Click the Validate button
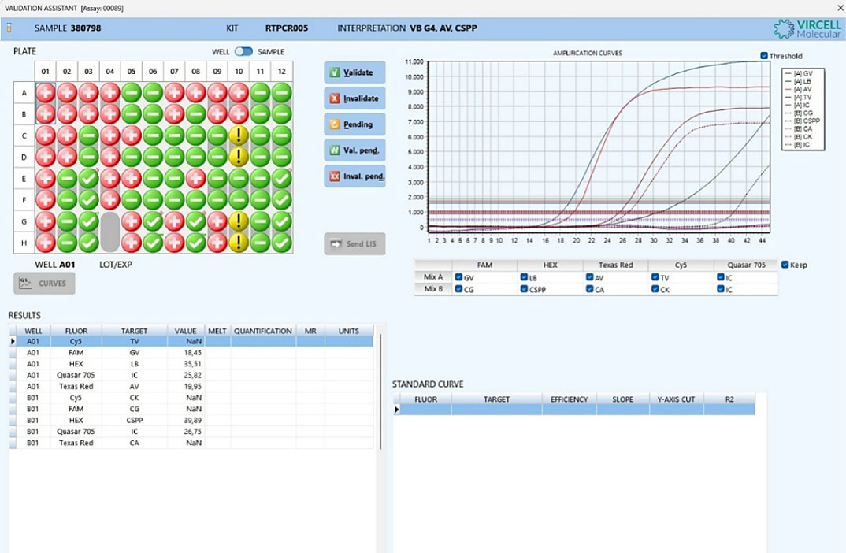 point(354,72)
